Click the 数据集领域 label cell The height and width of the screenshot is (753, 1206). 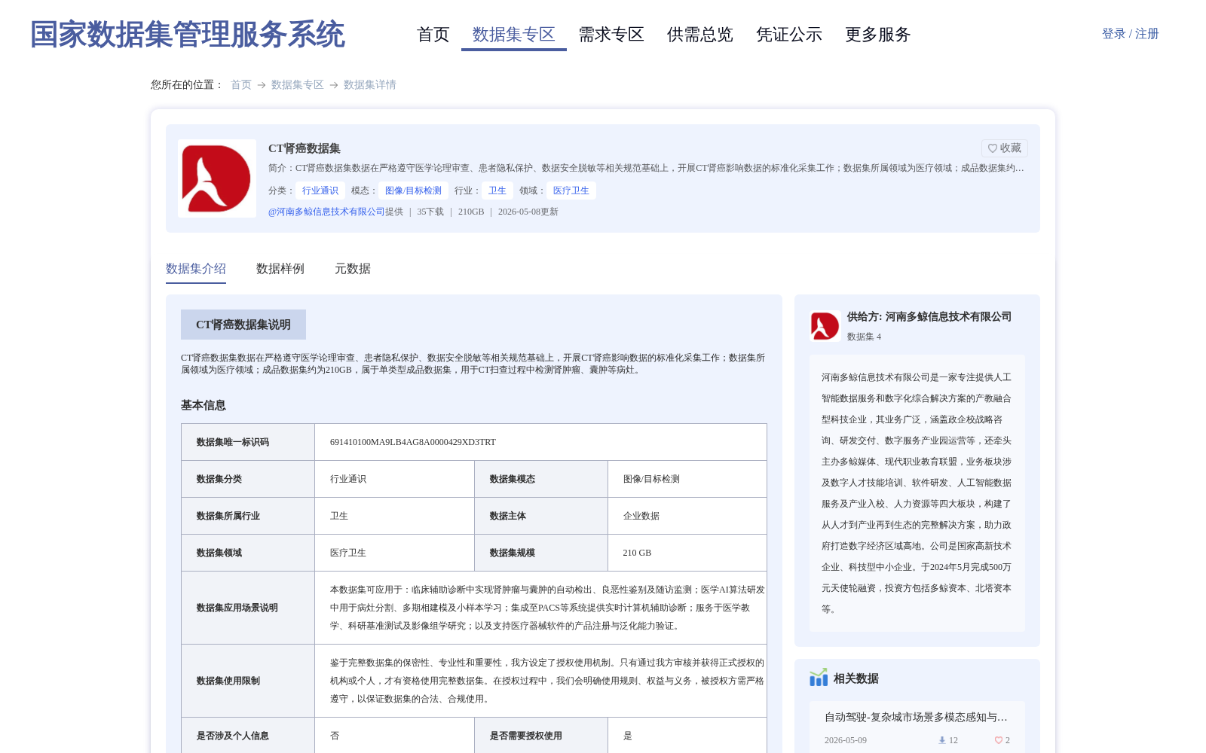tap(248, 553)
